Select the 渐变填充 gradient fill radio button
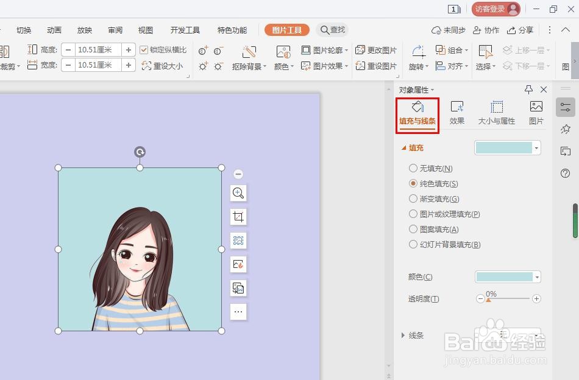This screenshot has width=579, height=380. [x=414, y=199]
